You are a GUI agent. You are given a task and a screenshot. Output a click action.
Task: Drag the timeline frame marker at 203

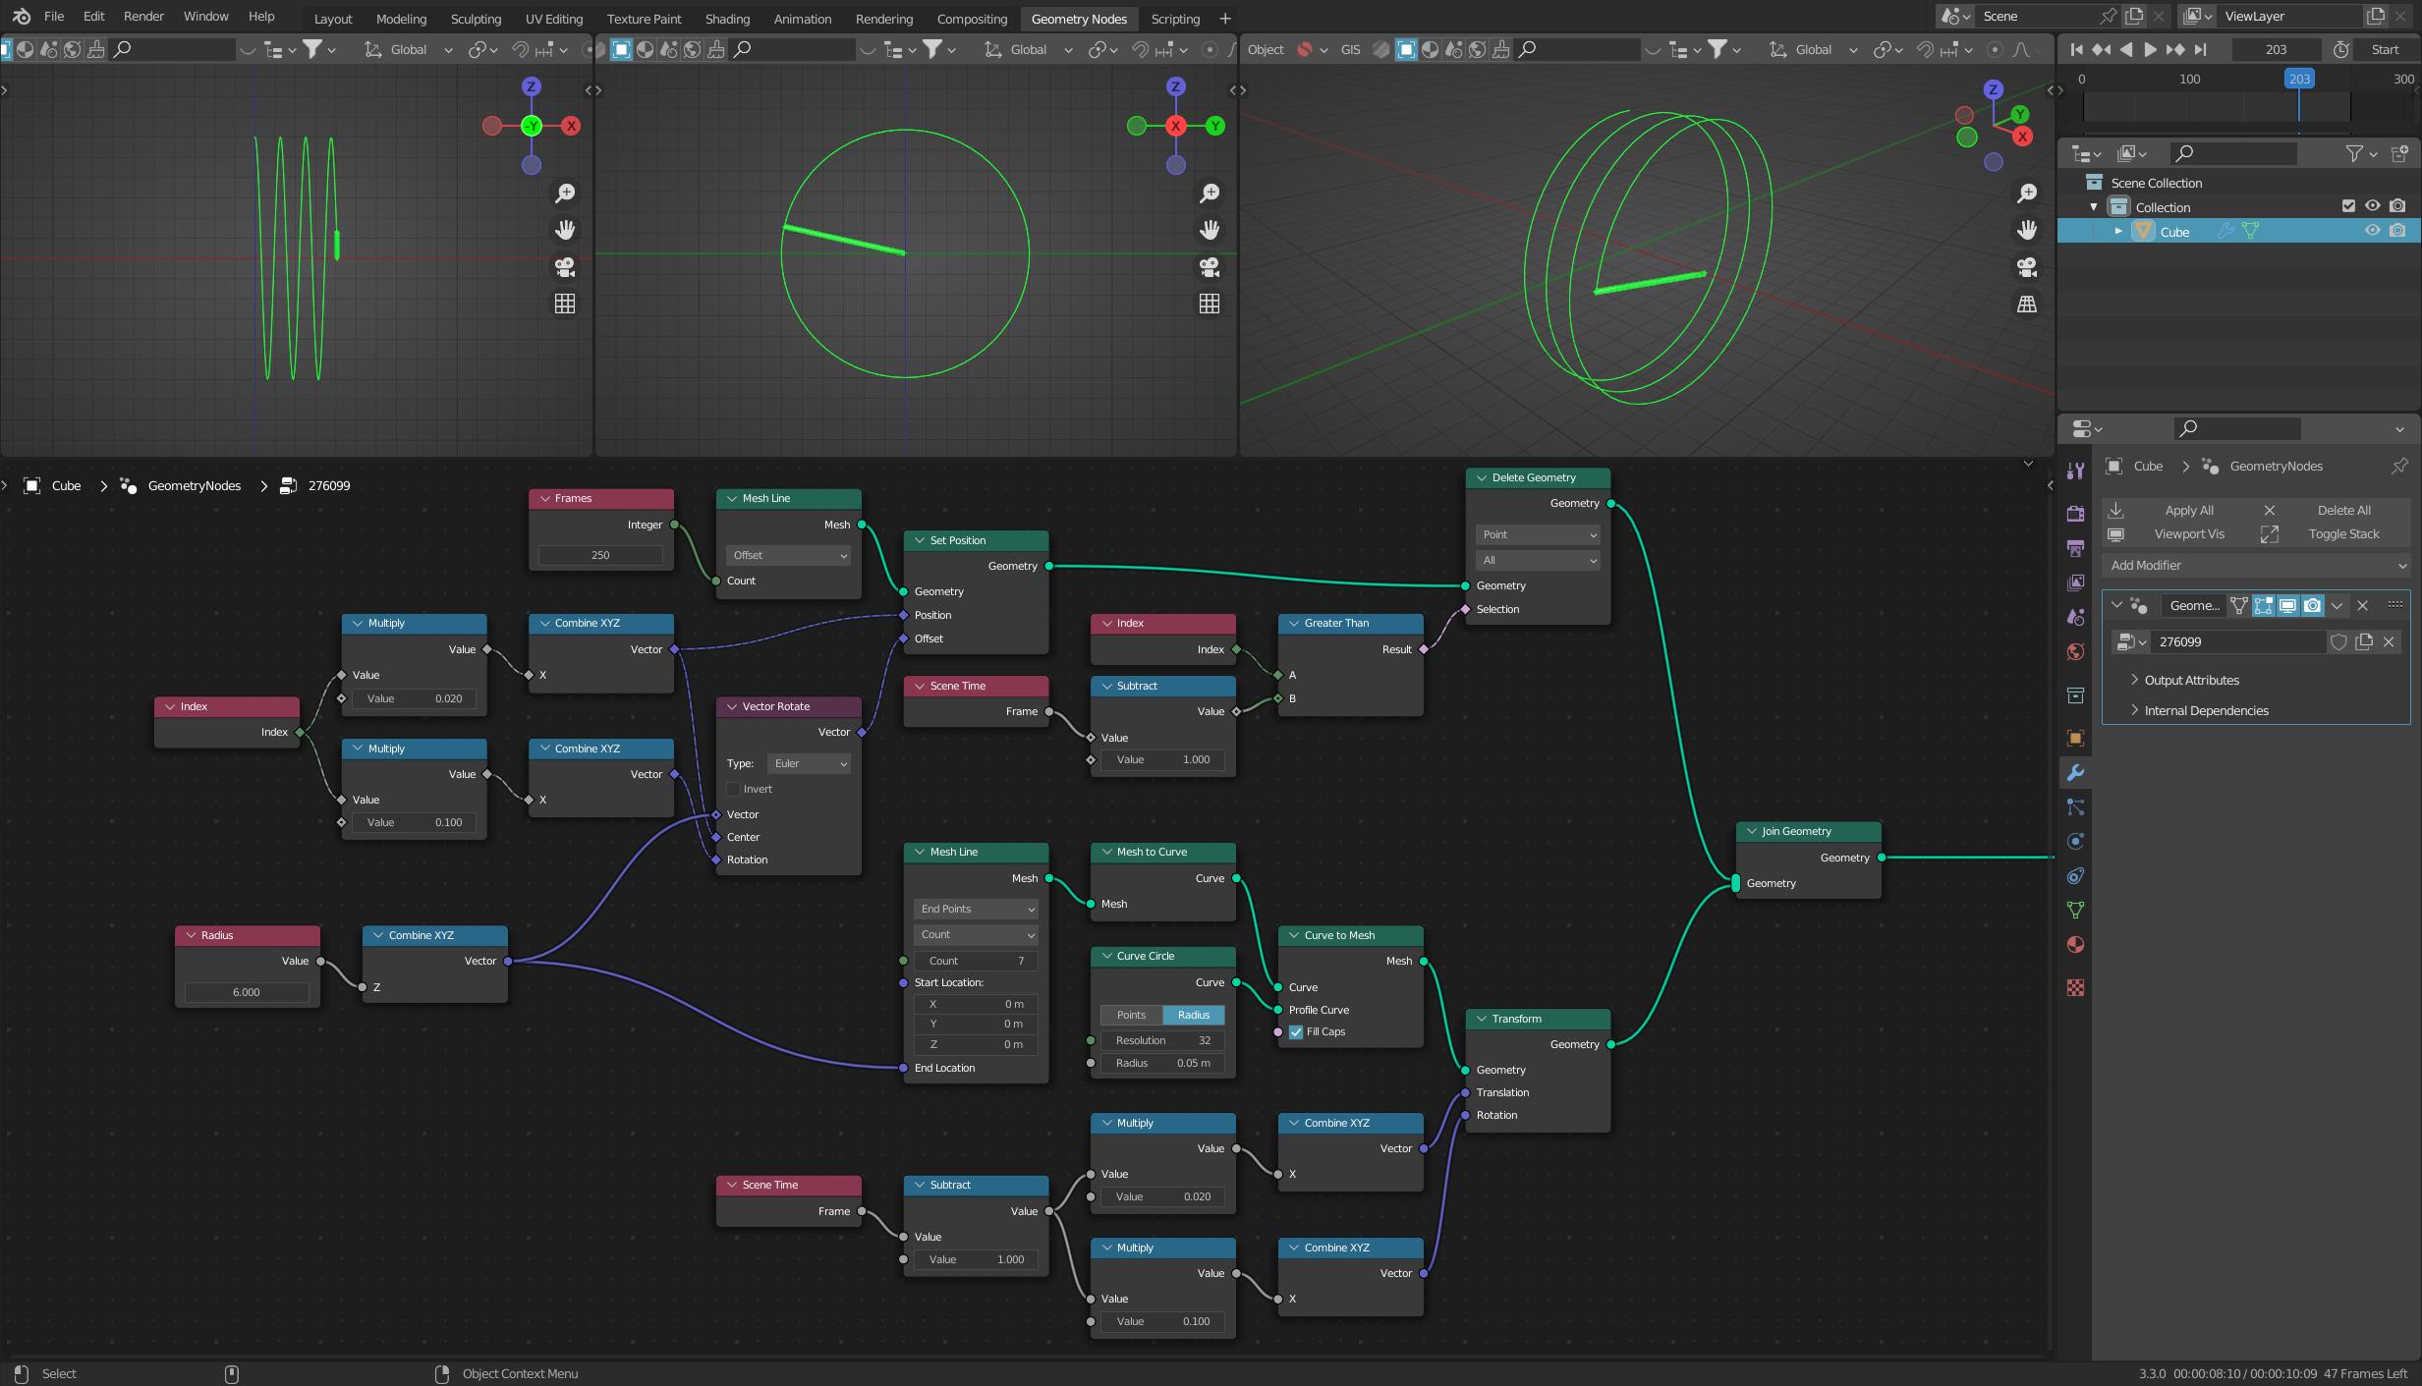pos(2297,80)
